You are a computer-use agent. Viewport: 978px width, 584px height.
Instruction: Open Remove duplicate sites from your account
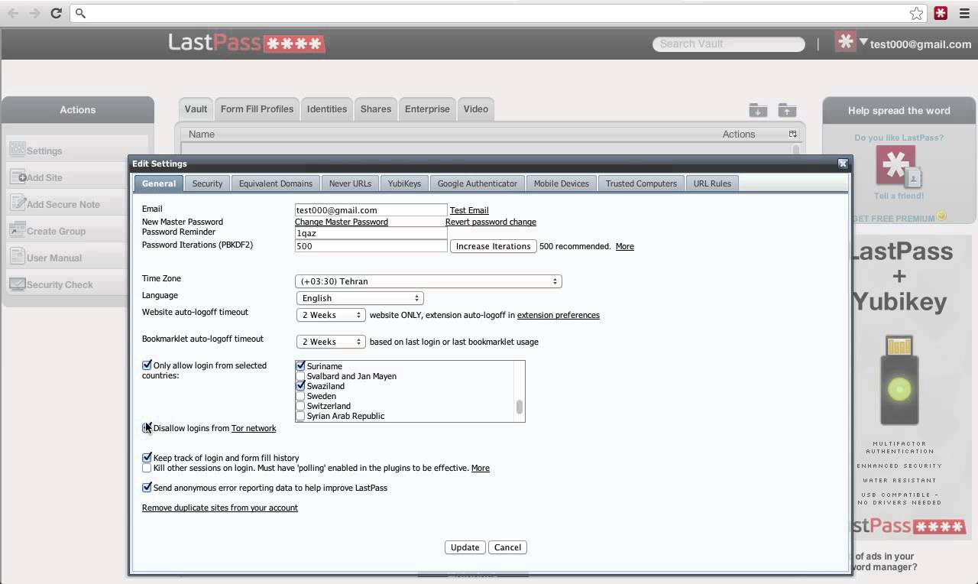tap(220, 508)
